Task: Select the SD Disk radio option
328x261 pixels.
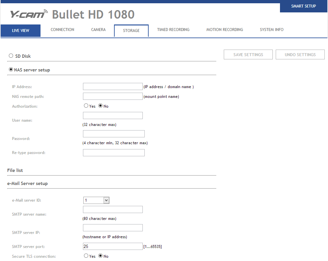Action: pyautogui.click(x=11, y=56)
